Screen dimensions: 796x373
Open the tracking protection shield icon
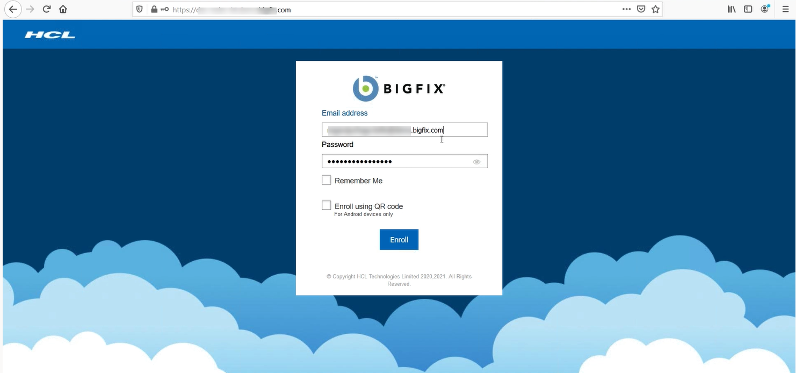(139, 9)
